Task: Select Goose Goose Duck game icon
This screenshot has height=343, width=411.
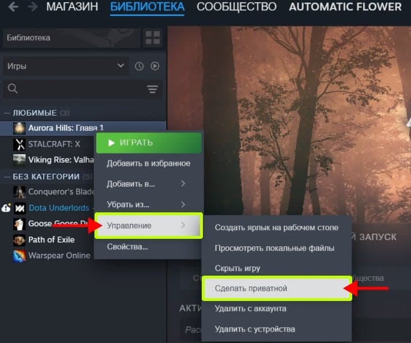Action: tap(20, 224)
